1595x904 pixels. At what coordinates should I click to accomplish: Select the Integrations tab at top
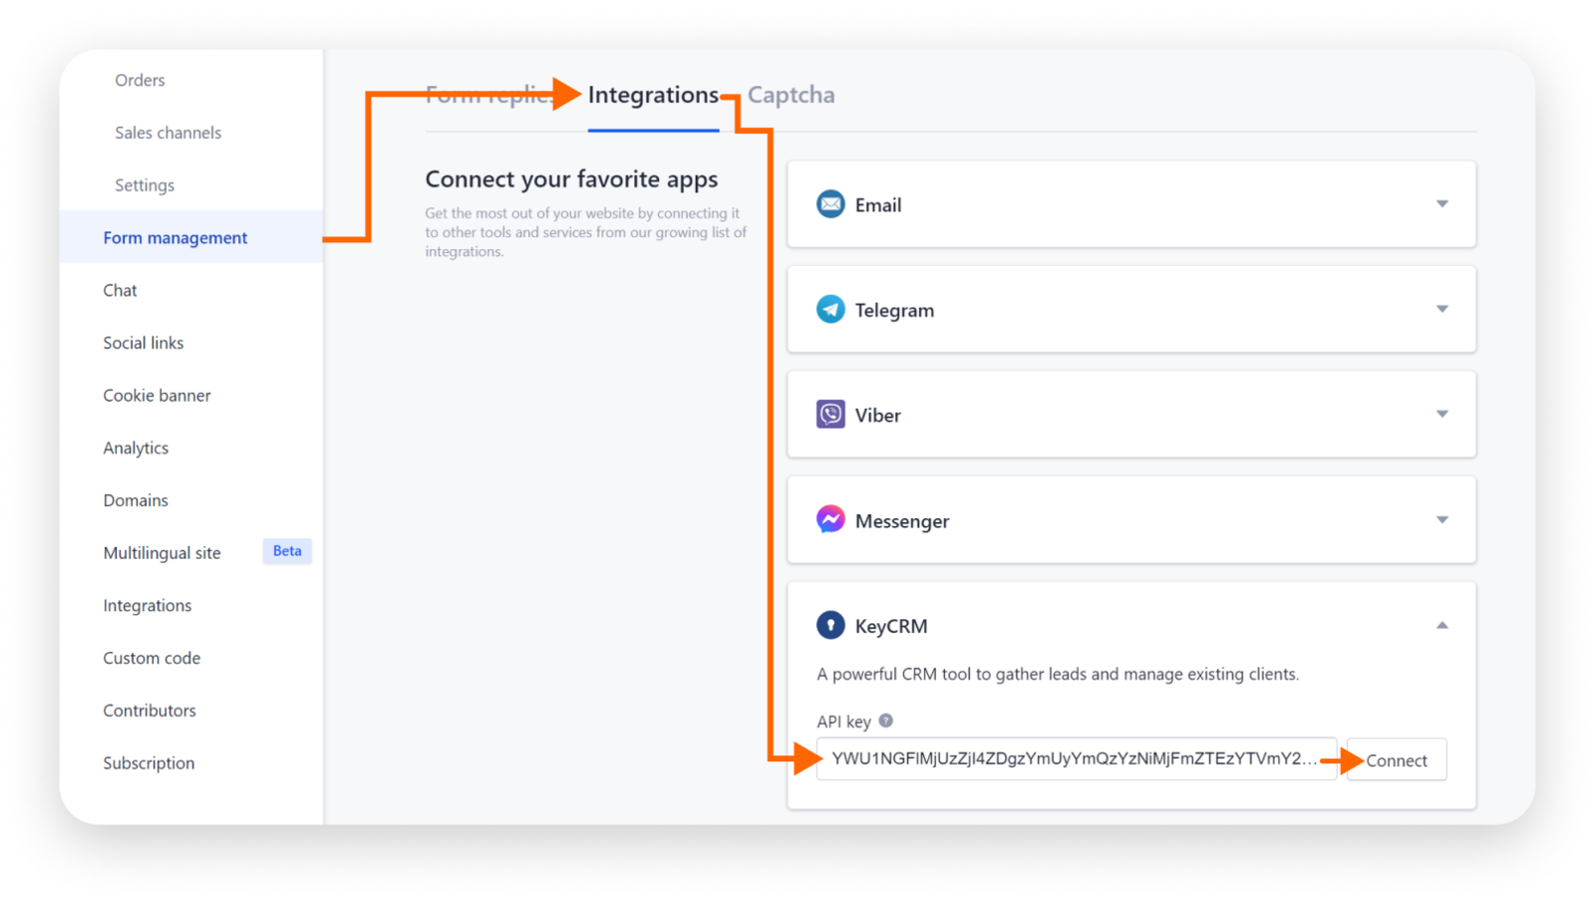coord(653,95)
